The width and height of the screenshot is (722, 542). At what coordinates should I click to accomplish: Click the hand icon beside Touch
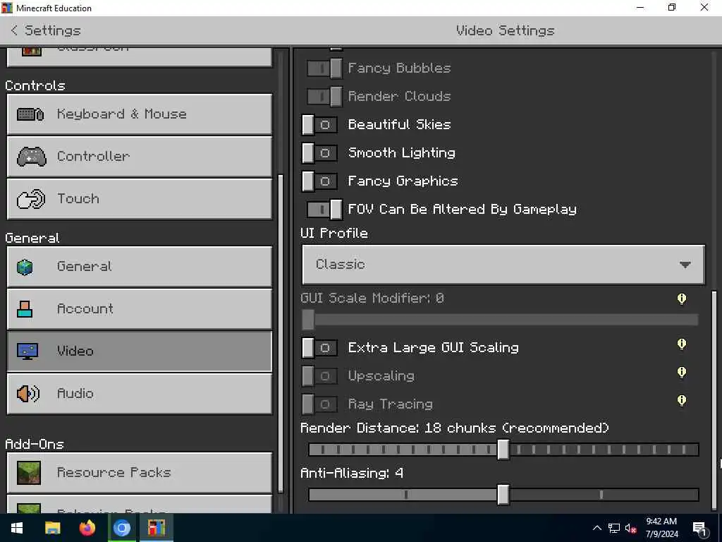pos(31,199)
